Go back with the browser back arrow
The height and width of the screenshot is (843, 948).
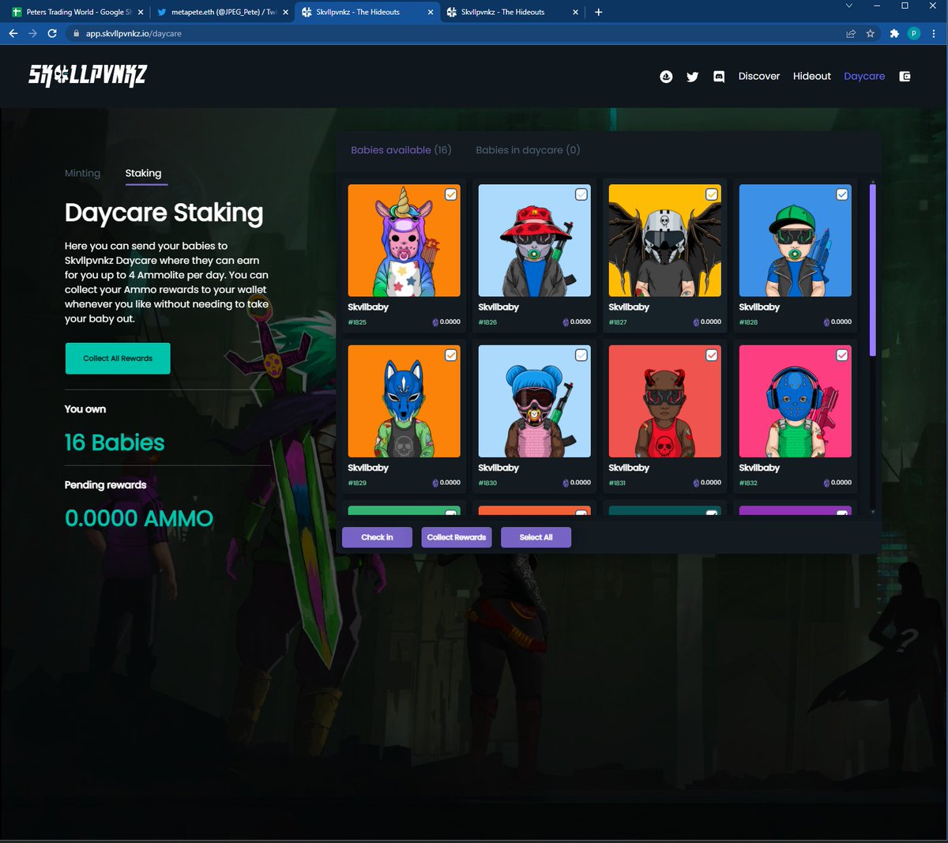pos(13,33)
